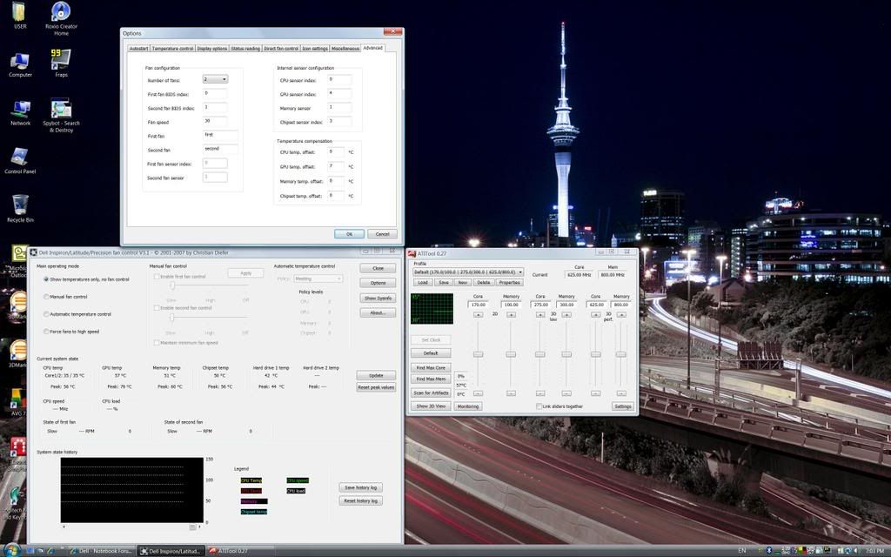Click the 3D perf. Core slider thumb

595,354
